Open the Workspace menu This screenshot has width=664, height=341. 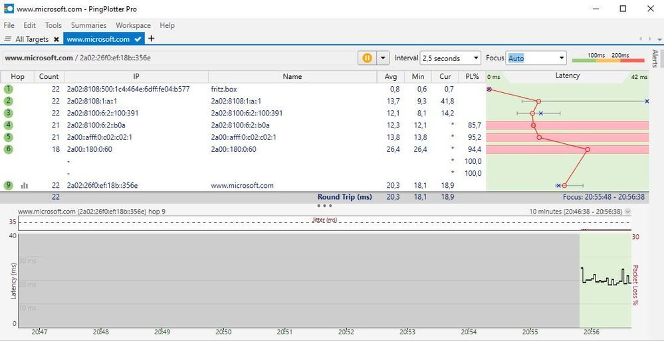tap(134, 25)
